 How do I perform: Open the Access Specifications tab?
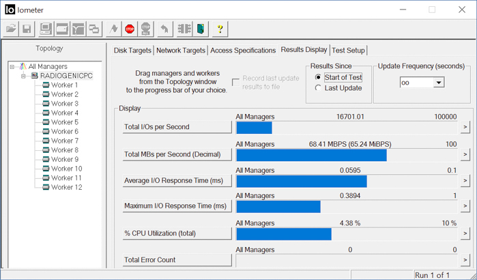point(244,51)
